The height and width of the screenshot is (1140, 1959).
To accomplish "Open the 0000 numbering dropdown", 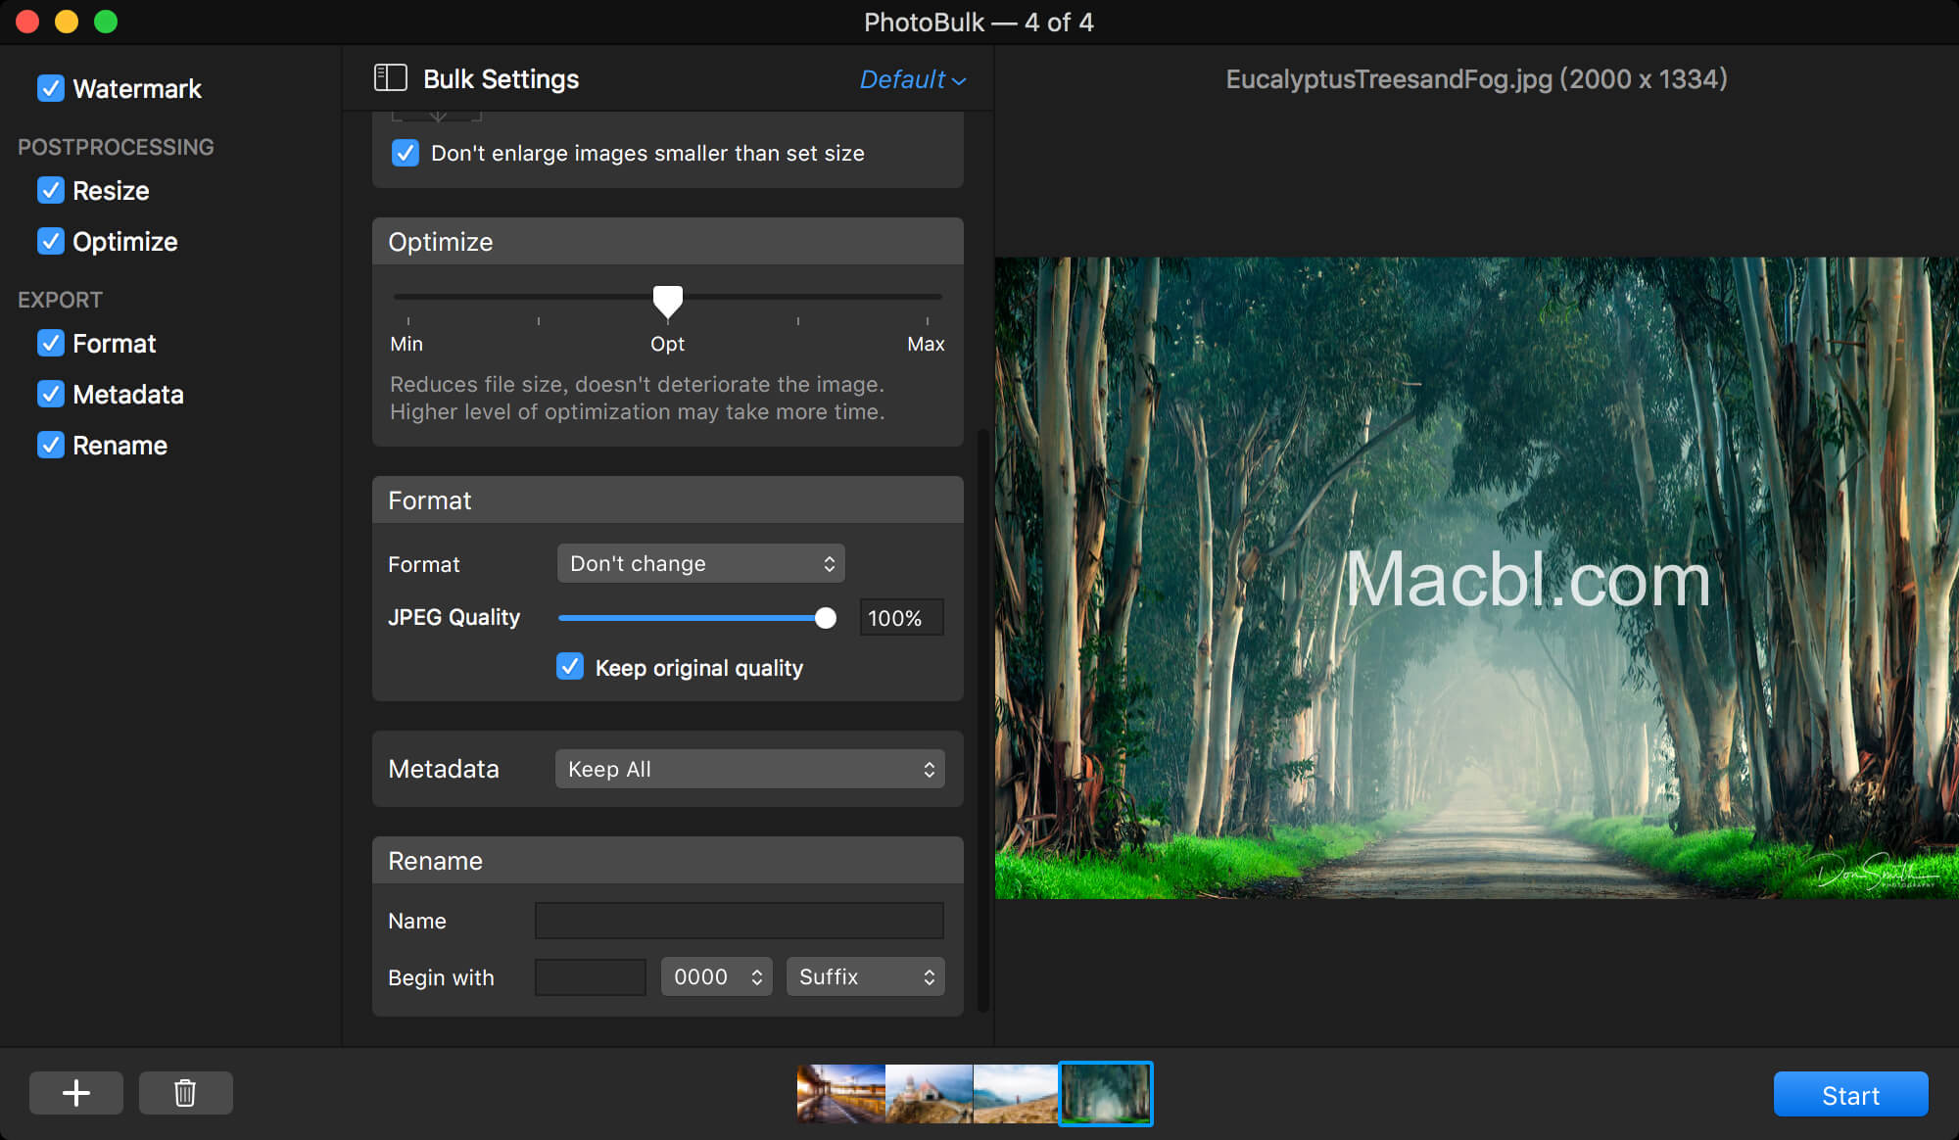I will click(x=717, y=976).
